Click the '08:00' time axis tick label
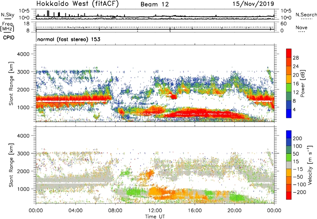This screenshot has height=219, width=317. coord(115,211)
